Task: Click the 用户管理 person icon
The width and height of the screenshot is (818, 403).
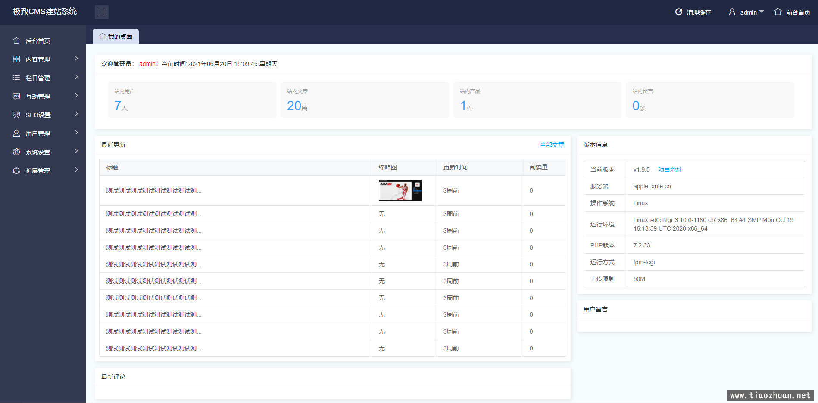Action: tap(16, 133)
